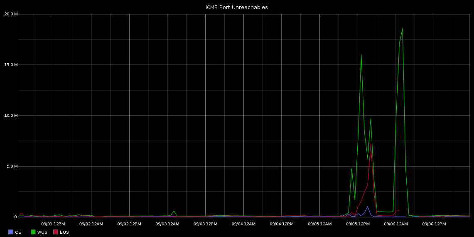Click the 09/03 12AM time axis label
Image resolution: width=474 pixels, height=237 pixels.
pos(167,224)
